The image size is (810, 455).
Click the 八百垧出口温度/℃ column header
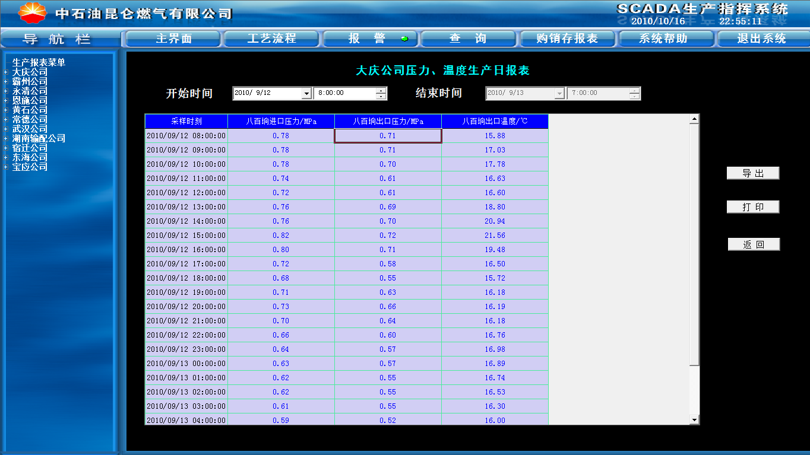pos(495,121)
